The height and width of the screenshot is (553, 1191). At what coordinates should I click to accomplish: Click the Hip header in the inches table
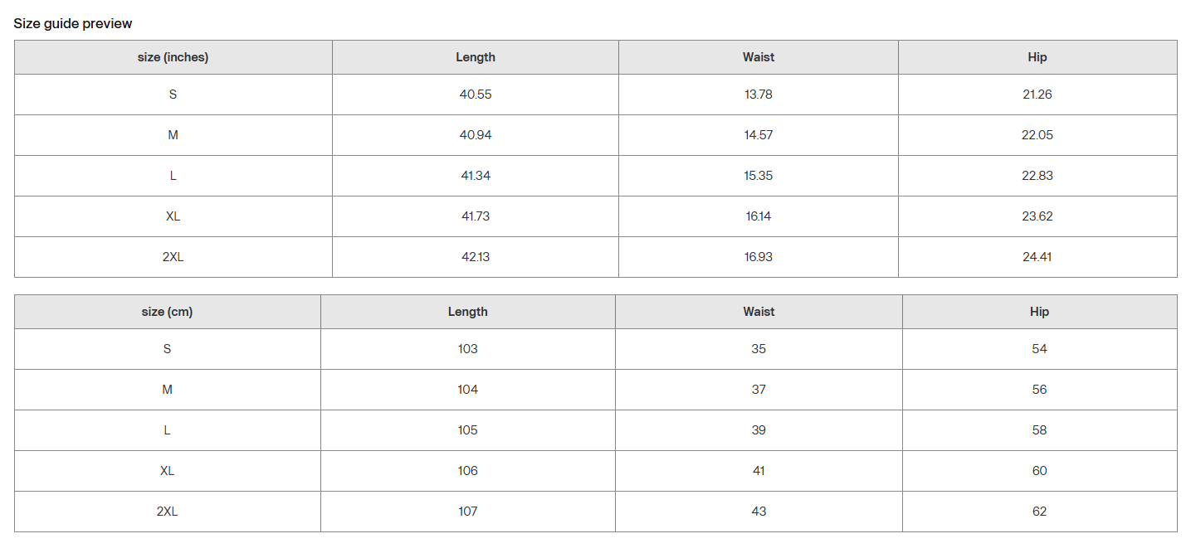click(x=1037, y=57)
